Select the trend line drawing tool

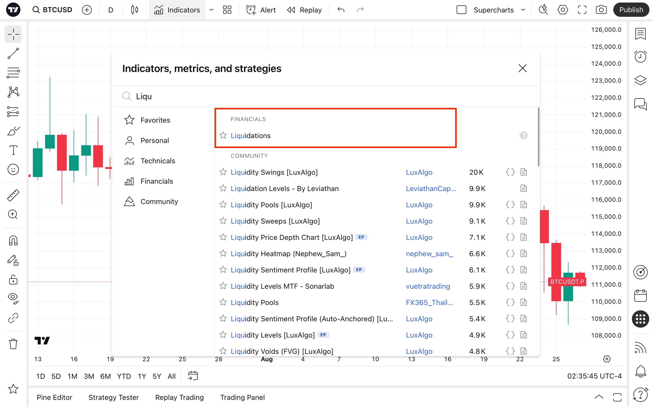click(x=13, y=54)
